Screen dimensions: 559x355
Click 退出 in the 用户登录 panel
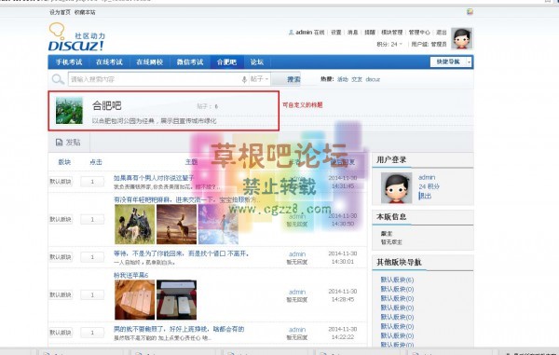[426, 196]
